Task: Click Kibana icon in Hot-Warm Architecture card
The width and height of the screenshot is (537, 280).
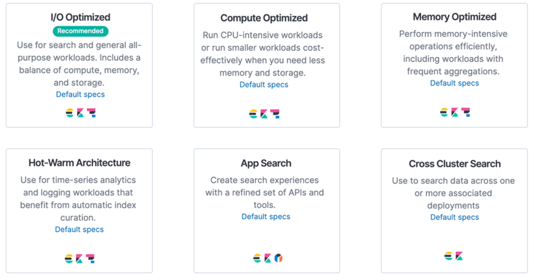Action: point(80,259)
